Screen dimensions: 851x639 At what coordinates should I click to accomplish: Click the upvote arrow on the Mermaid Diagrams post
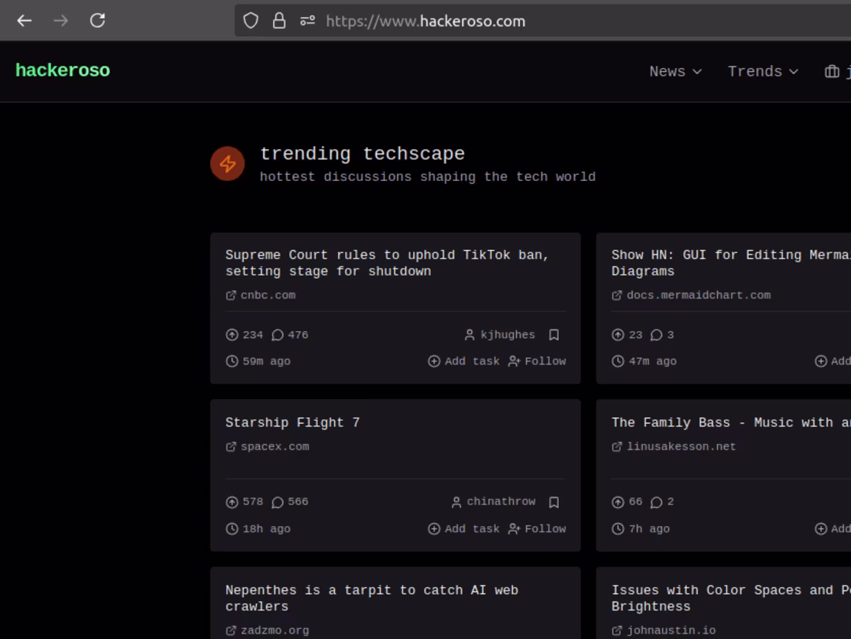(617, 334)
